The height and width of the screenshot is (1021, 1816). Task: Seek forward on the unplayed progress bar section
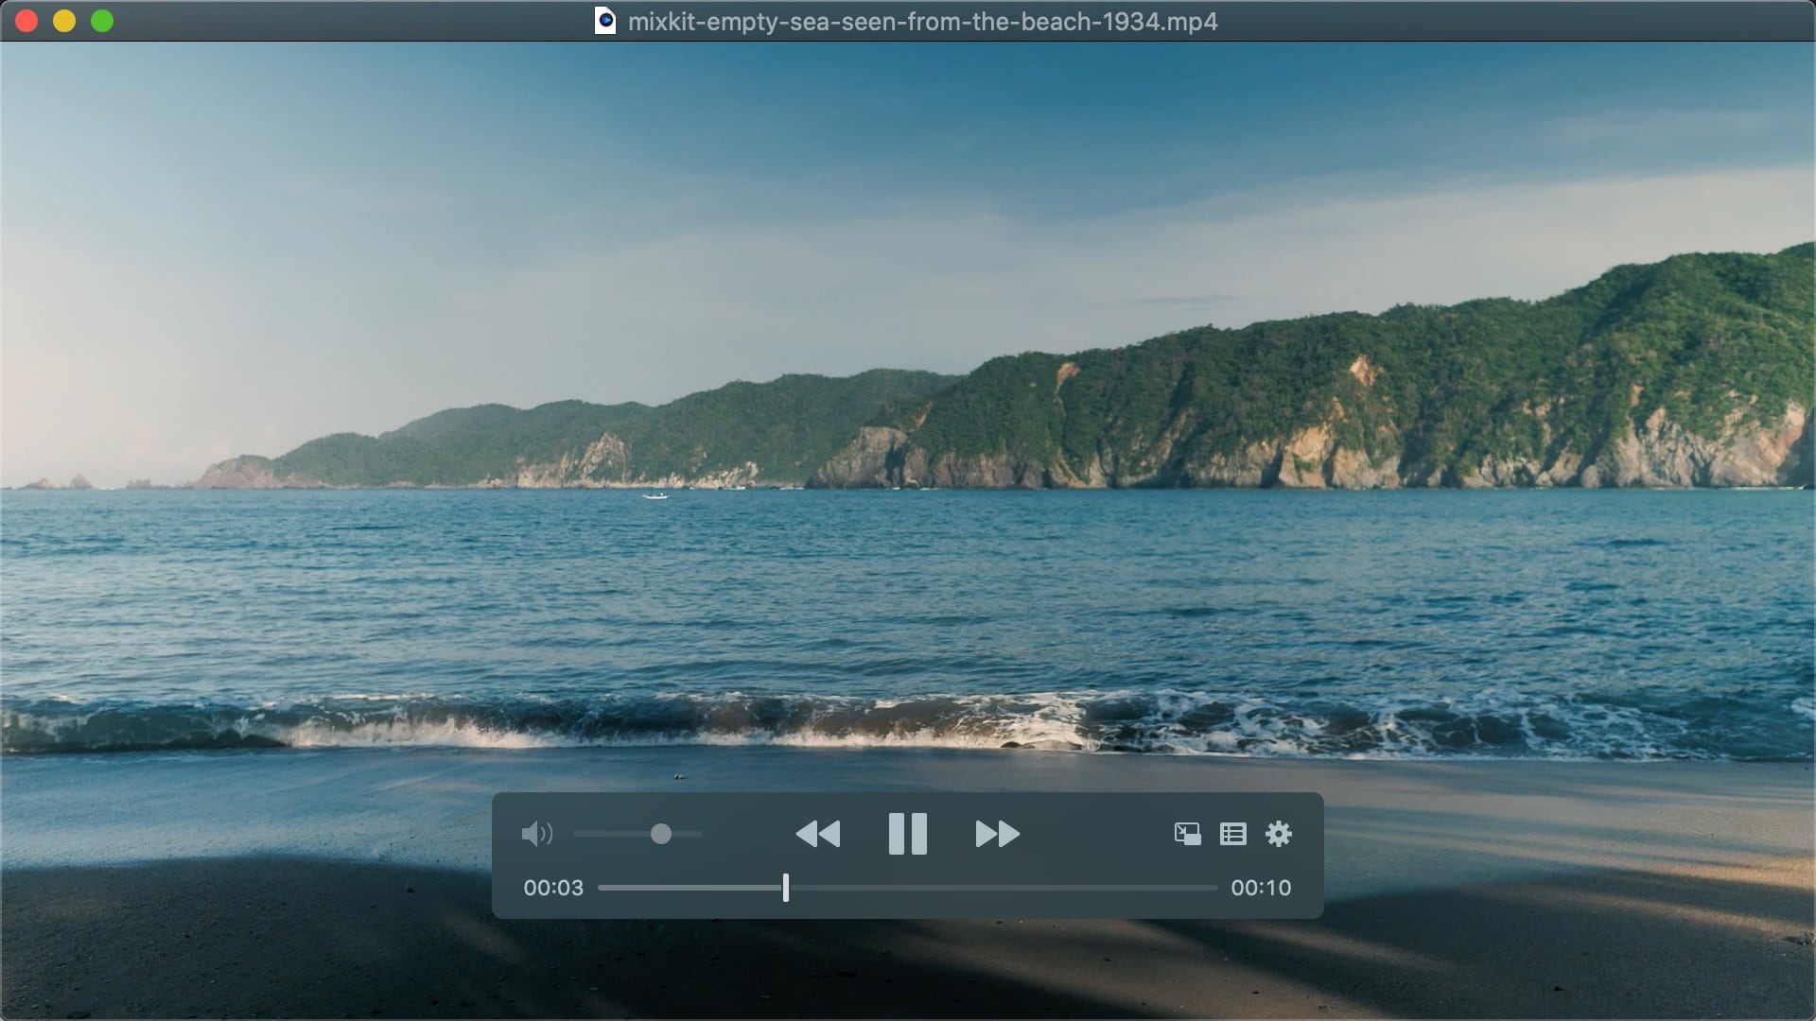1003,888
